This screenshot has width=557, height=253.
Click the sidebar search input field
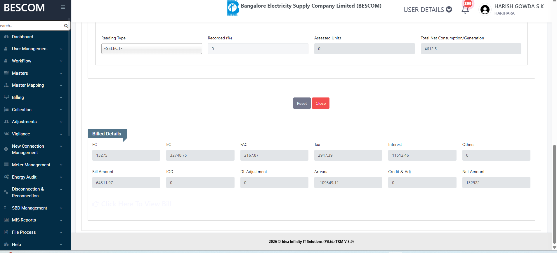[x=31, y=26]
